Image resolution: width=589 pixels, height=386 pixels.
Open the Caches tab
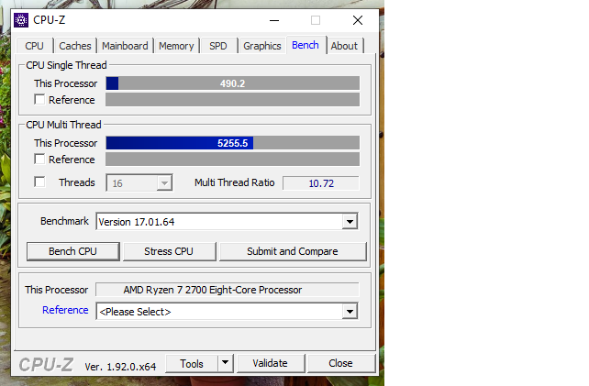pos(74,46)
